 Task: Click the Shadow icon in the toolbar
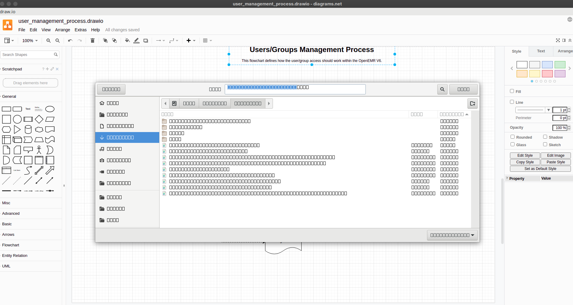point(146,40)
